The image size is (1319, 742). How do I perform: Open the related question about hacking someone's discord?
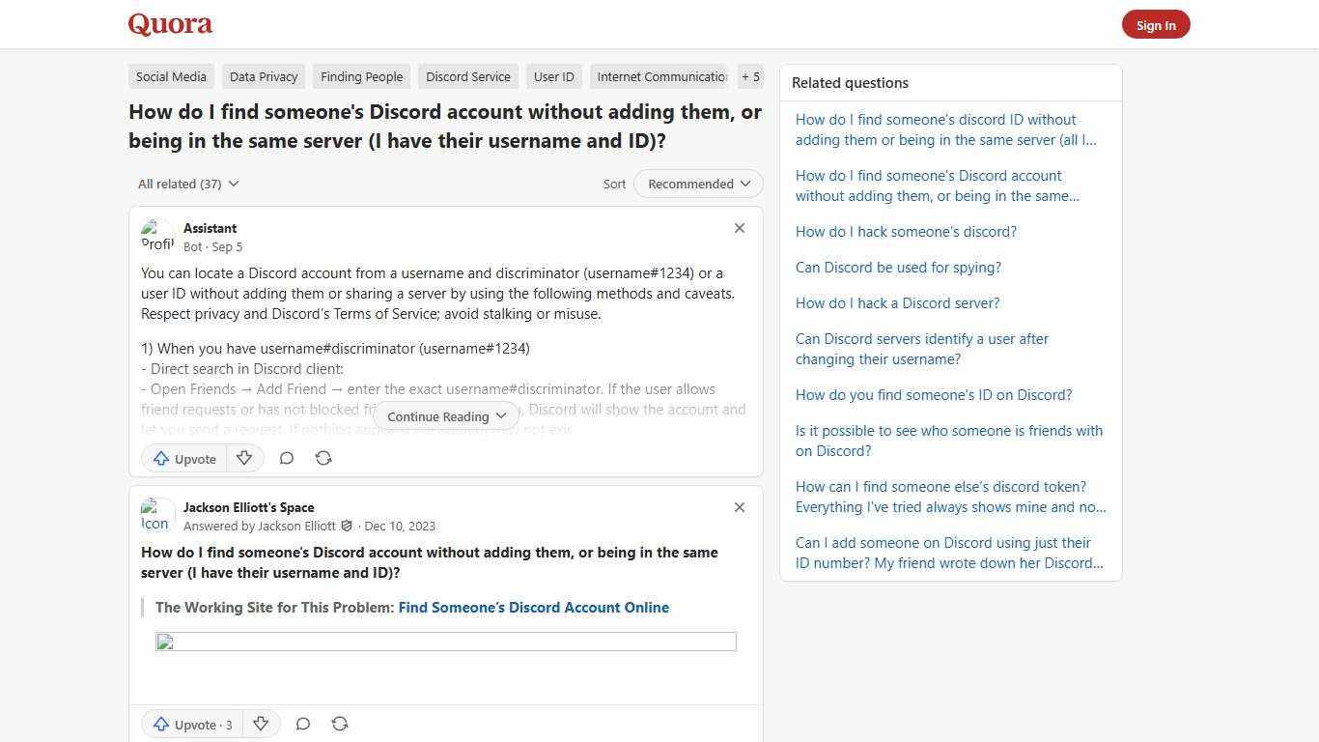point(906,231)
